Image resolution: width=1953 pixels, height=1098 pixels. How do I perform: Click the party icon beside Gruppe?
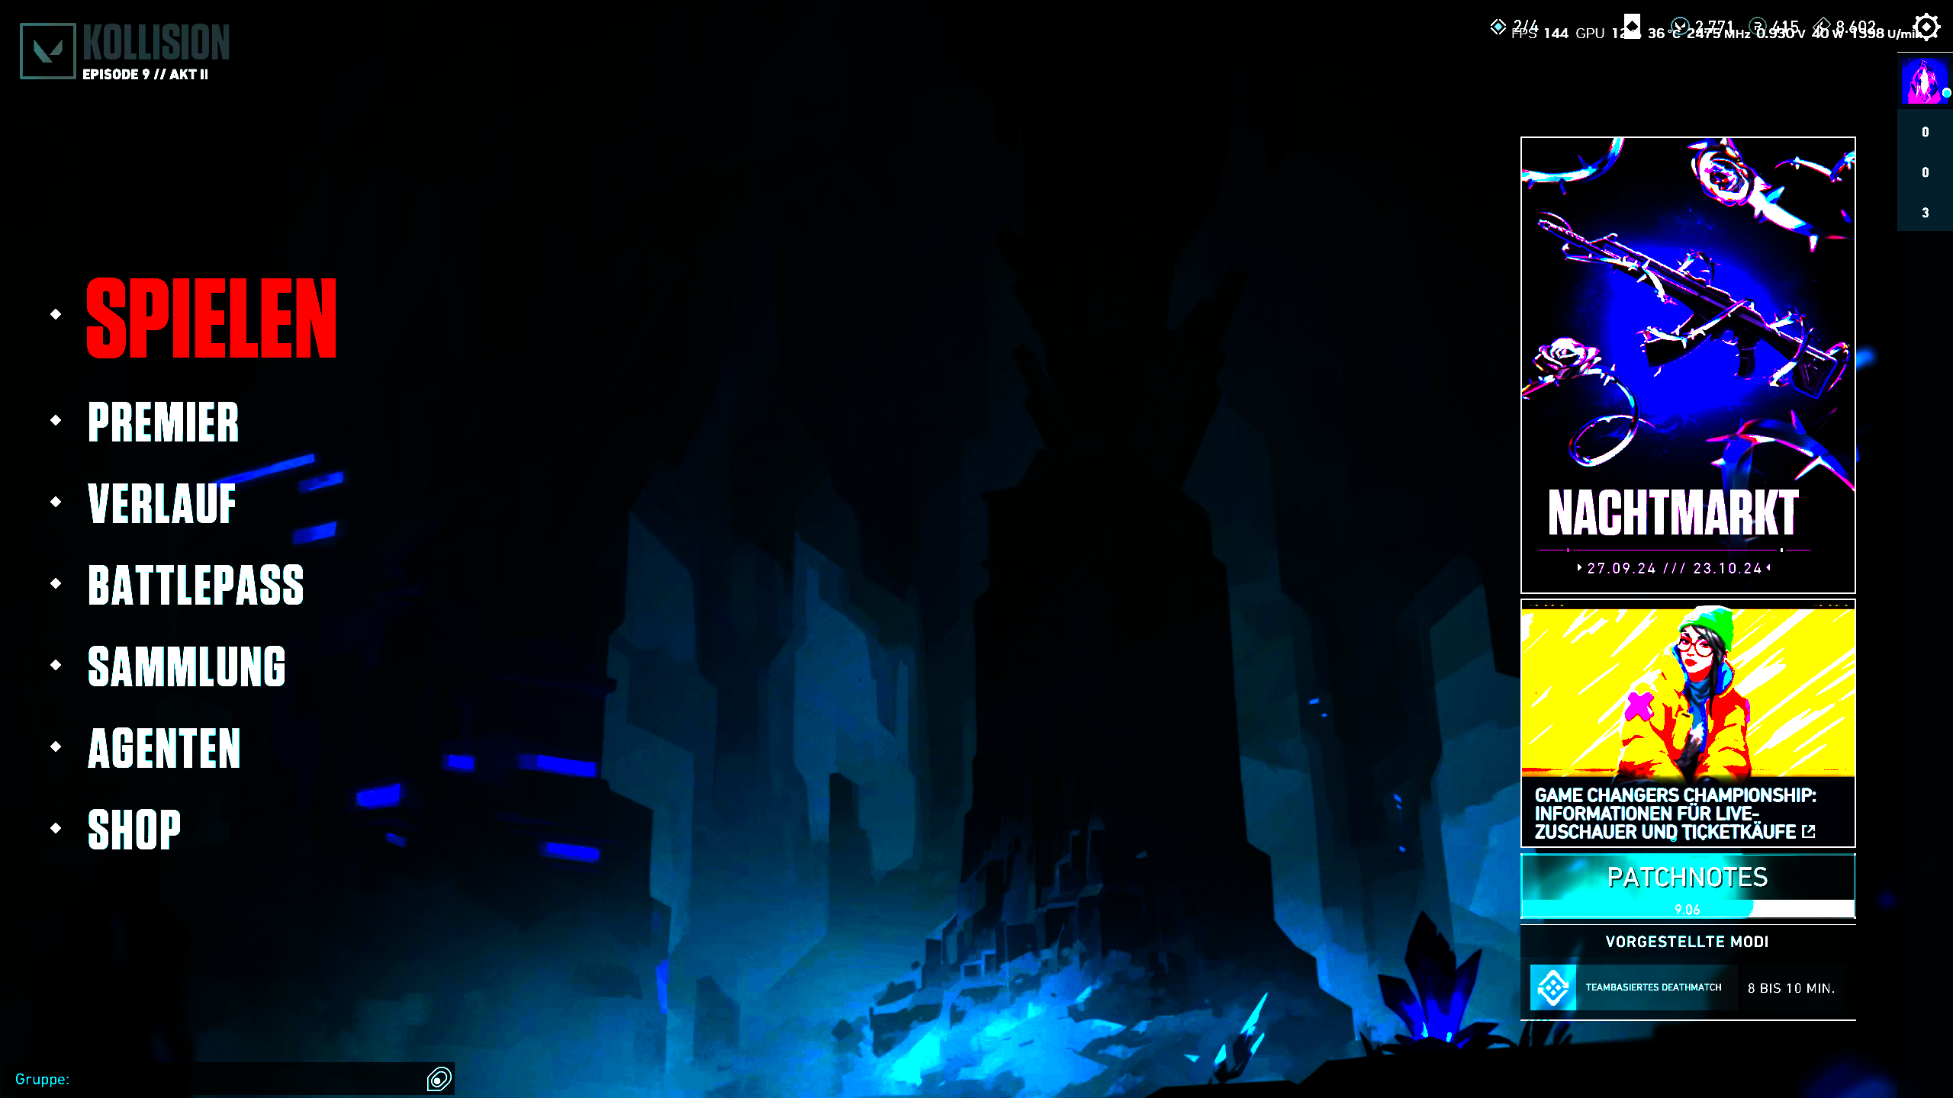(x=439, y=1079)
